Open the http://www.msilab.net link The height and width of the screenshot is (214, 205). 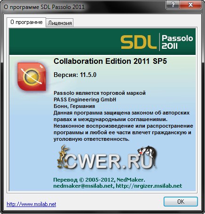tap(32, 204)
